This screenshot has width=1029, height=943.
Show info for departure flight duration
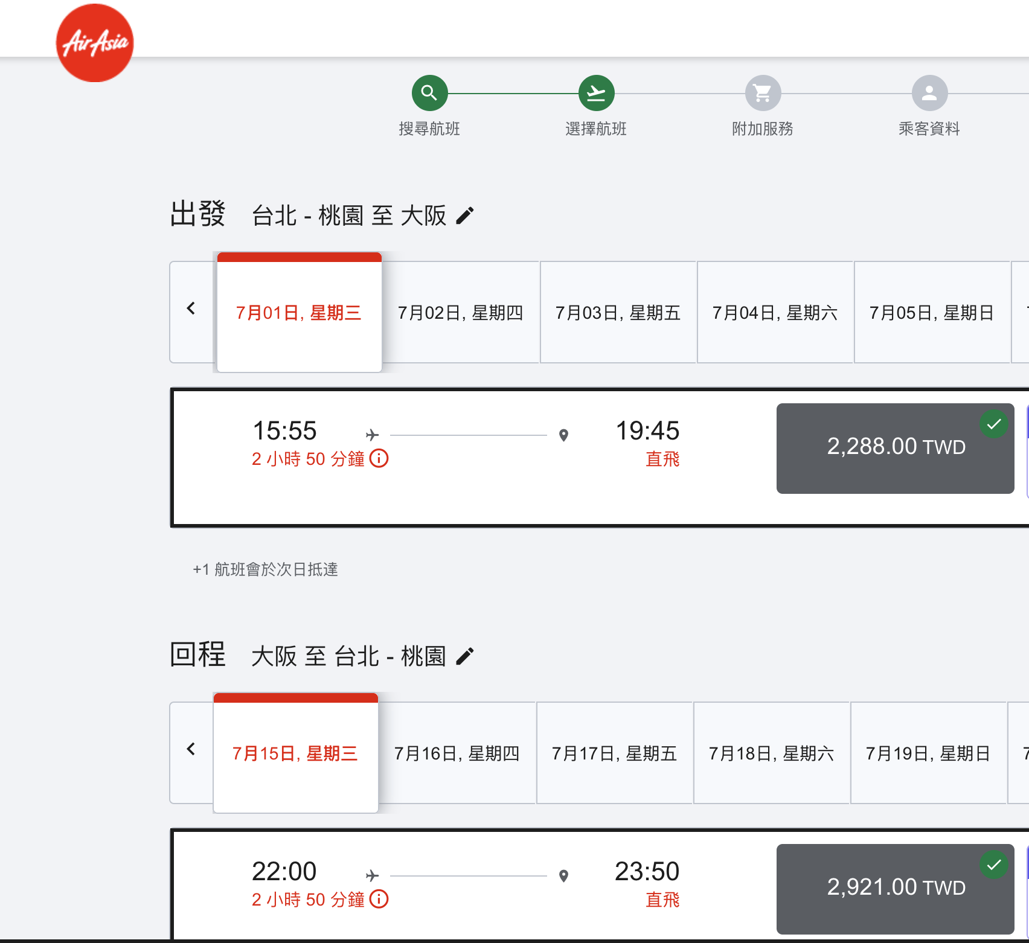[x=379, y=459]
